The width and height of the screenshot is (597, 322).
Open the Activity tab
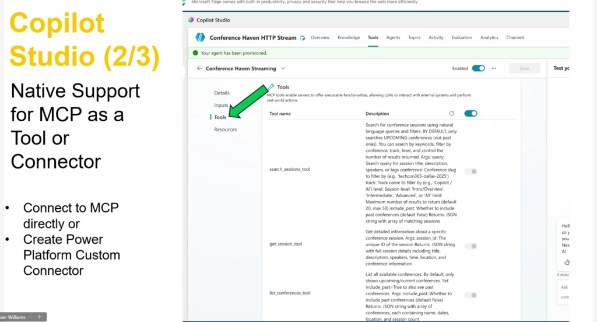tap(436, 37)
